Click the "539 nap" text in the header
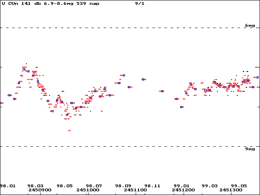260x195 pixels. coord(88,4)
